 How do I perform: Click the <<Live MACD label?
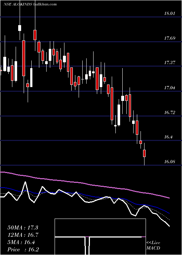(x=153, y=246)
